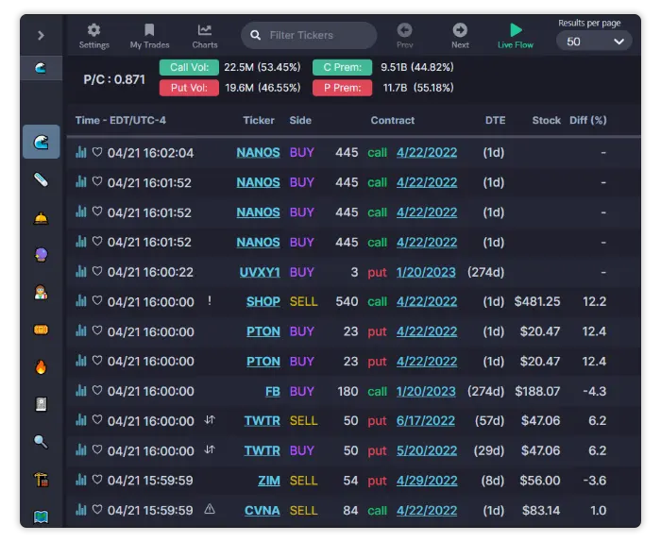This screenshot has width=661, height=542.
Task: Open NANOS ticker link at 16:02:04
Action: coord(258,153)
